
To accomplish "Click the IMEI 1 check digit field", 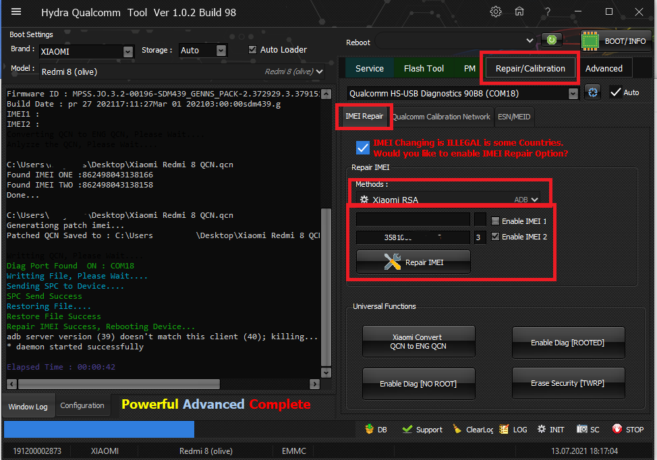I will tap(480, 219).
